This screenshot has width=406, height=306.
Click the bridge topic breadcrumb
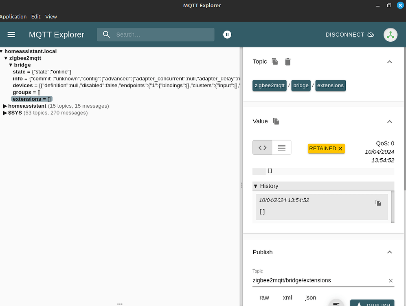pyautogui.click(x=301, y=86)
